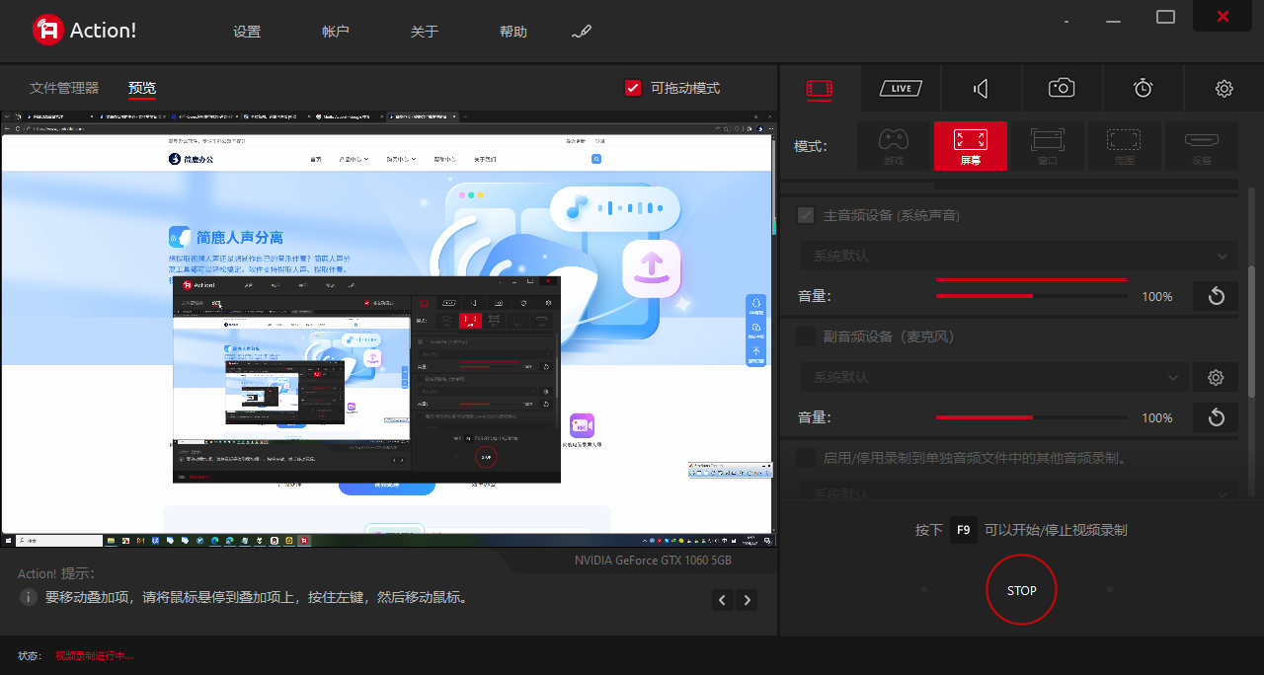Expand the microphone device dropdown

(991, 377)
